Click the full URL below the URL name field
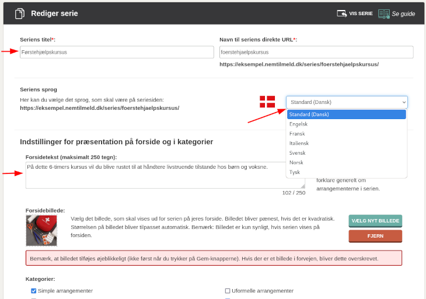The height and width of the screenshot is (299, 426). coord(299,64)
